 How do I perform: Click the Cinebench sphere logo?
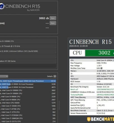tap(2, 6)
